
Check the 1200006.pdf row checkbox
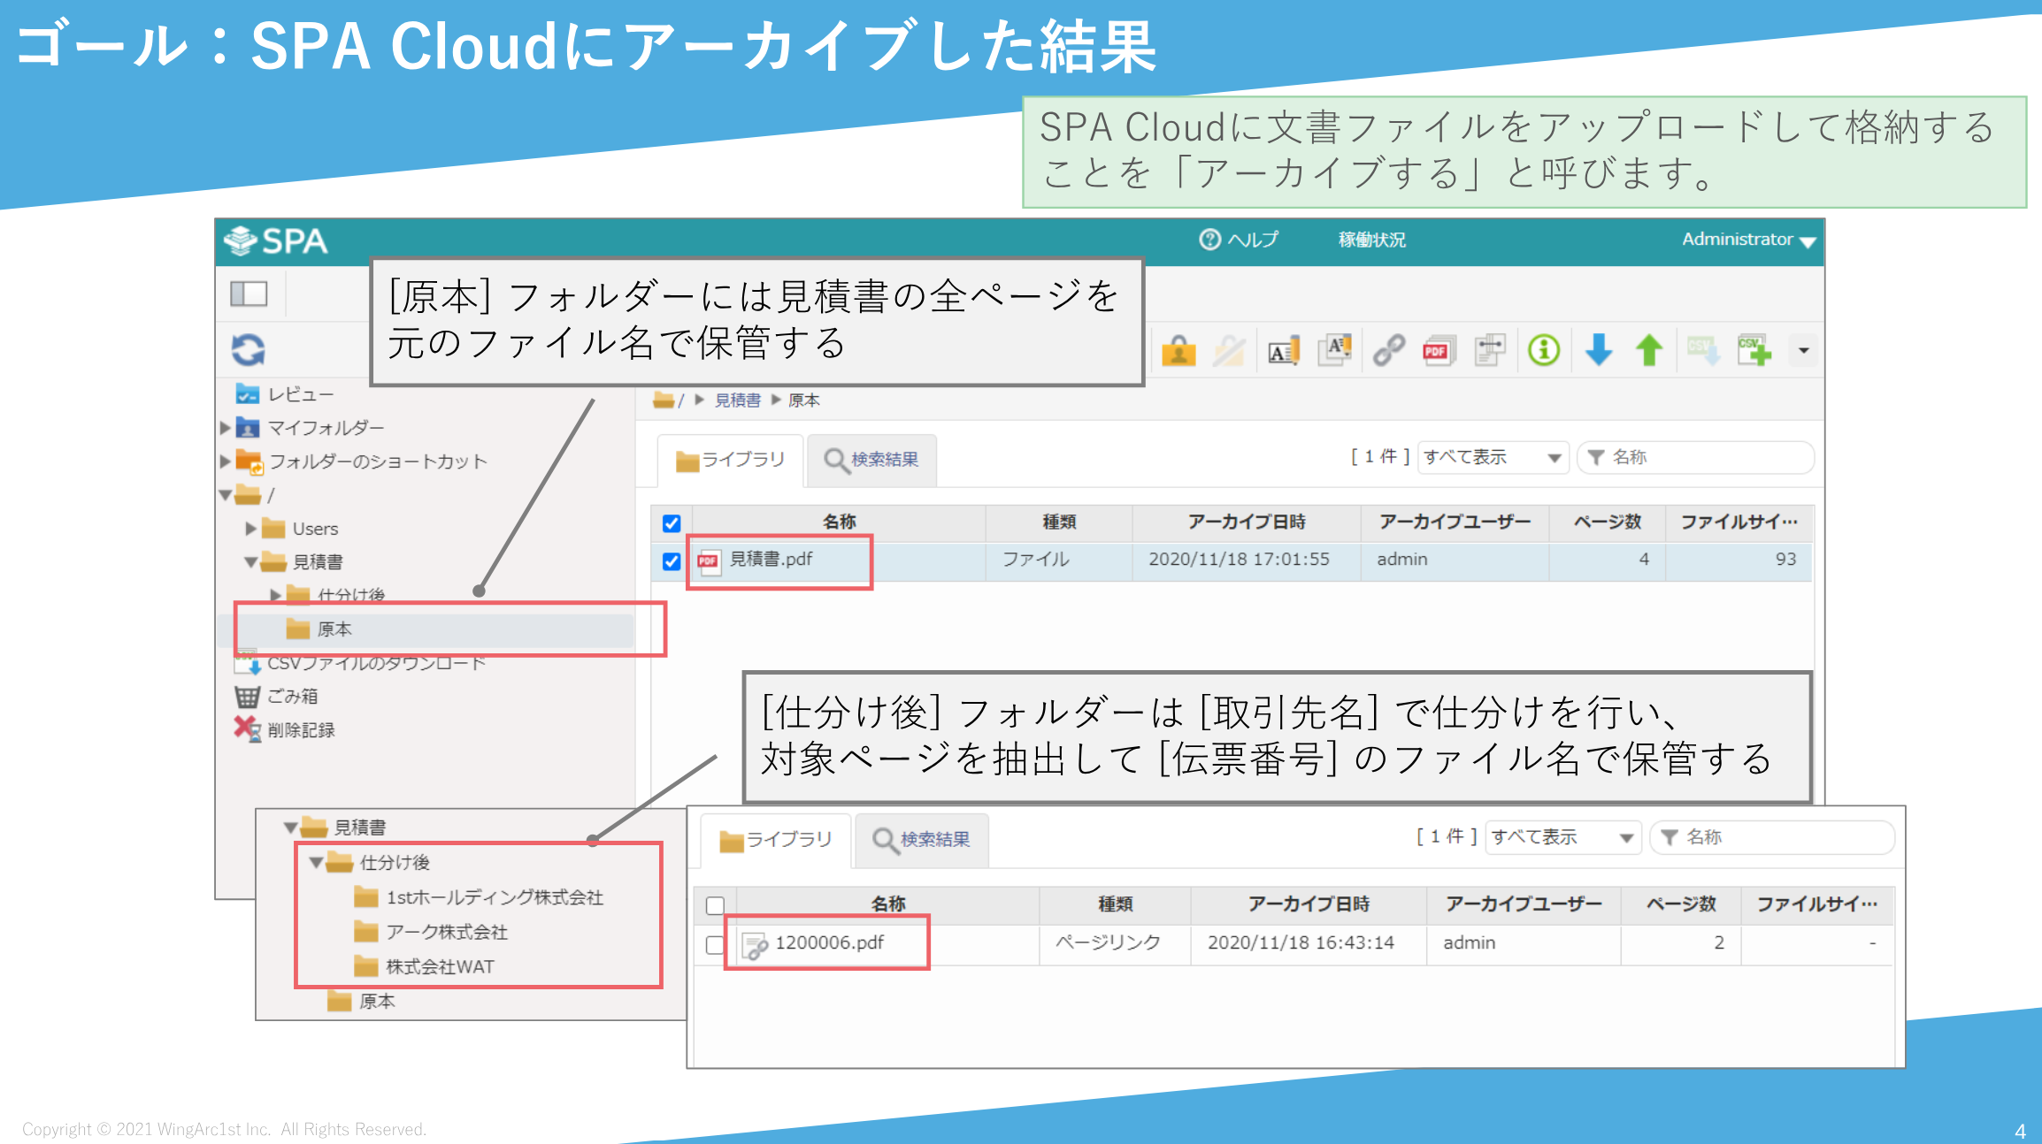715,944
